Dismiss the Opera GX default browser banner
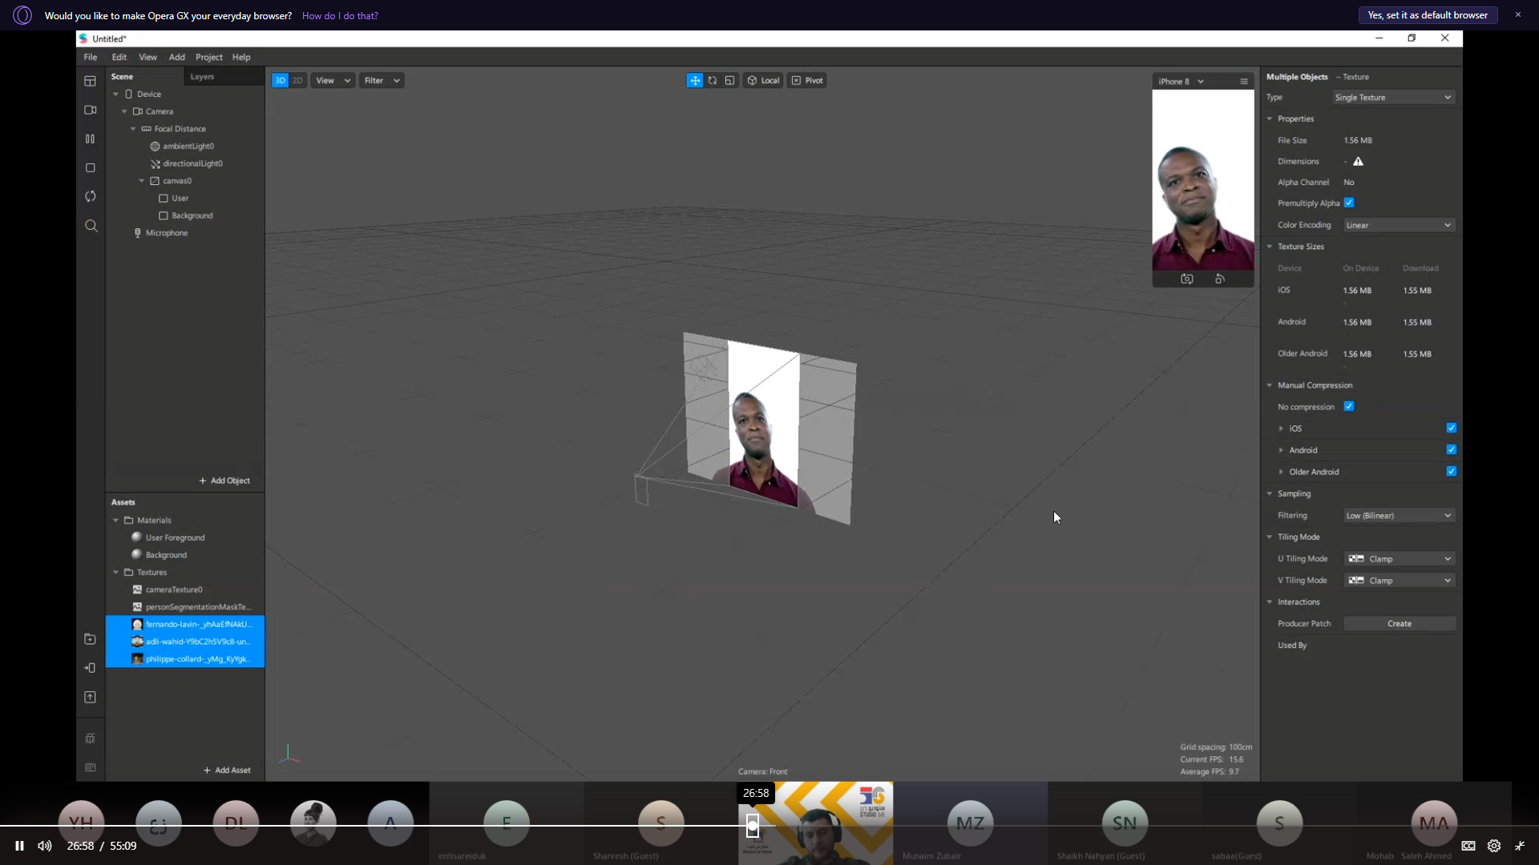Image resolution: width=1539 pixels, height=865 pixels. (x=1517, y=14)
